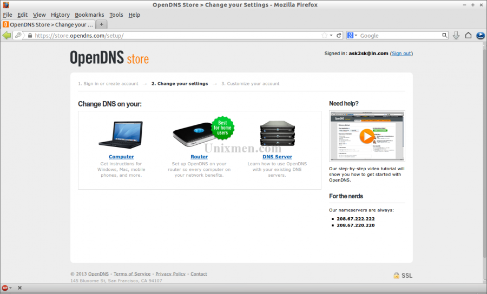The width and height of the screenshot is (487, 294).
Task: Open the Computer instructions link
Action: pos(121,157)
